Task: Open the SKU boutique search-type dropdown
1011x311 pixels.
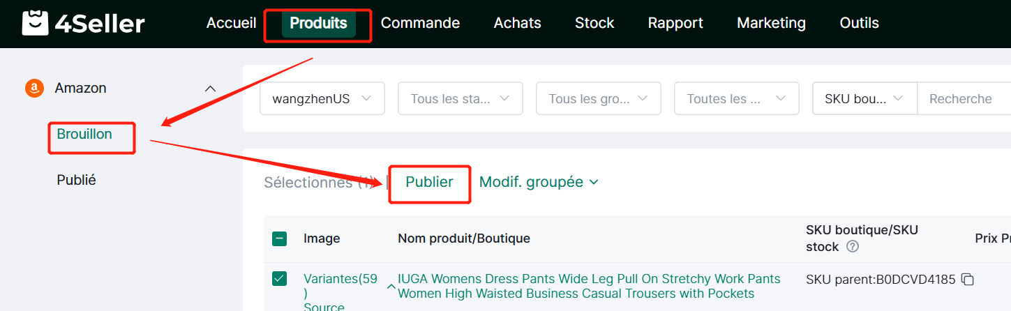Action: 864,99
